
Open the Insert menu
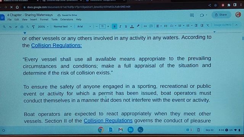(x=34, y=19)
